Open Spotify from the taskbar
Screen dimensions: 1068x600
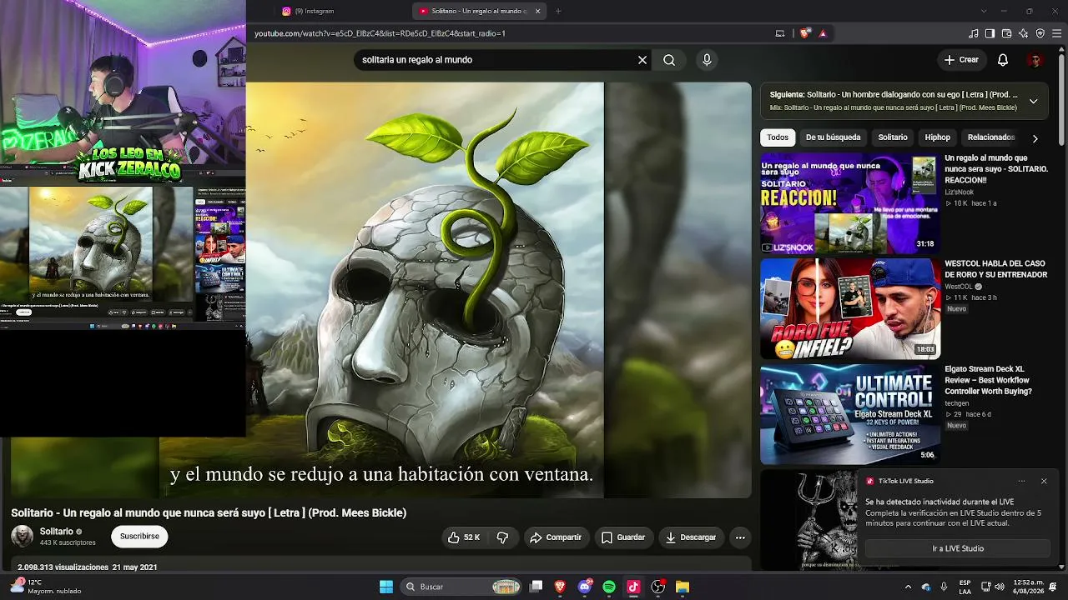point(609,587)
